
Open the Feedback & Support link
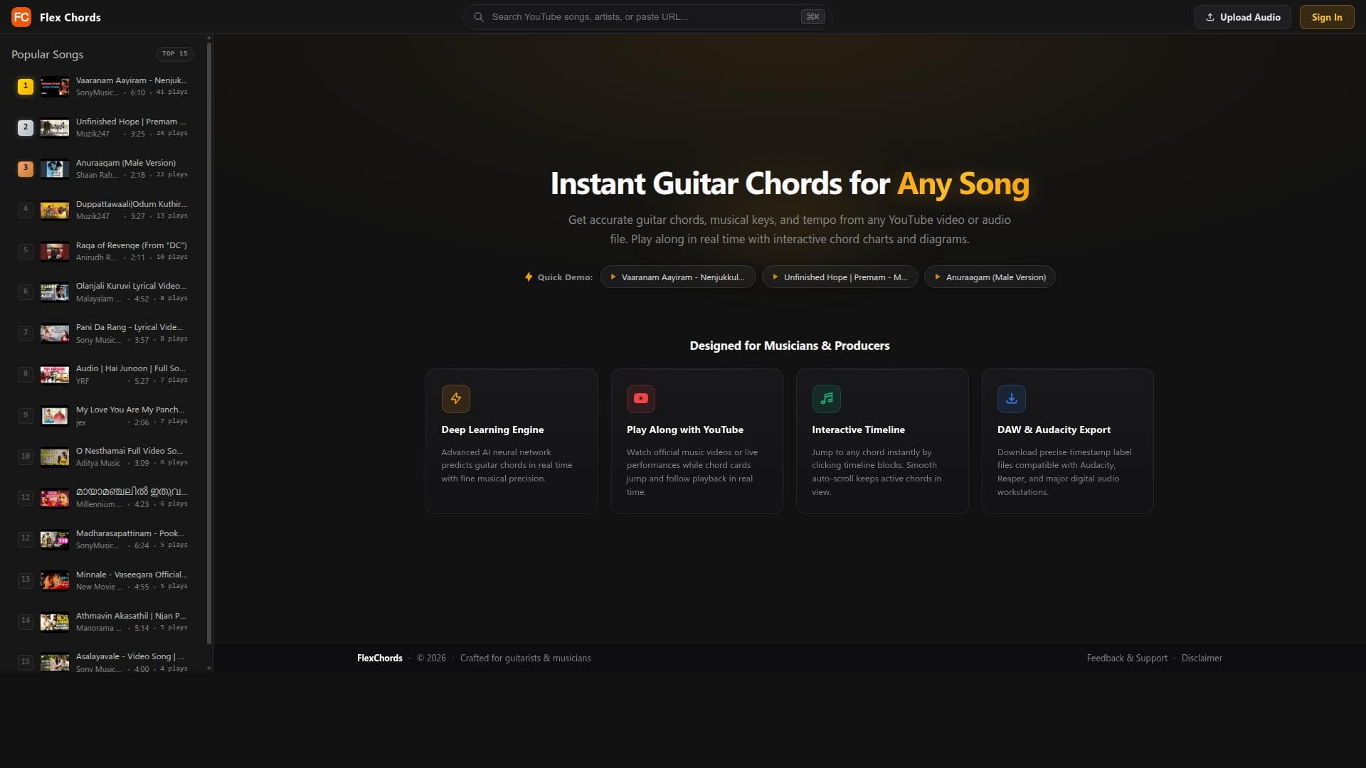tap(1127, 658)
